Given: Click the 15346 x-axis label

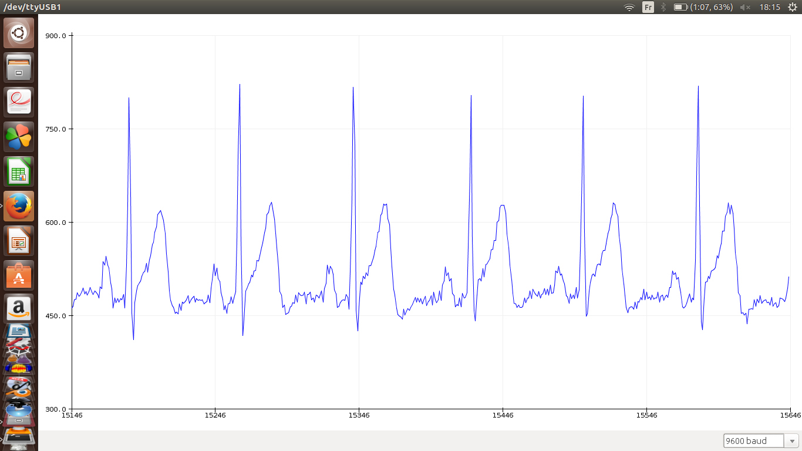Looking at the screenshot, I should pos(359,415).
